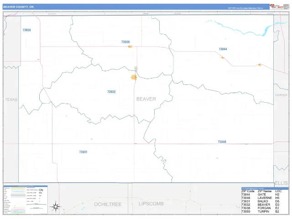Click FORGAN in the ZIP table

point(264,208)
